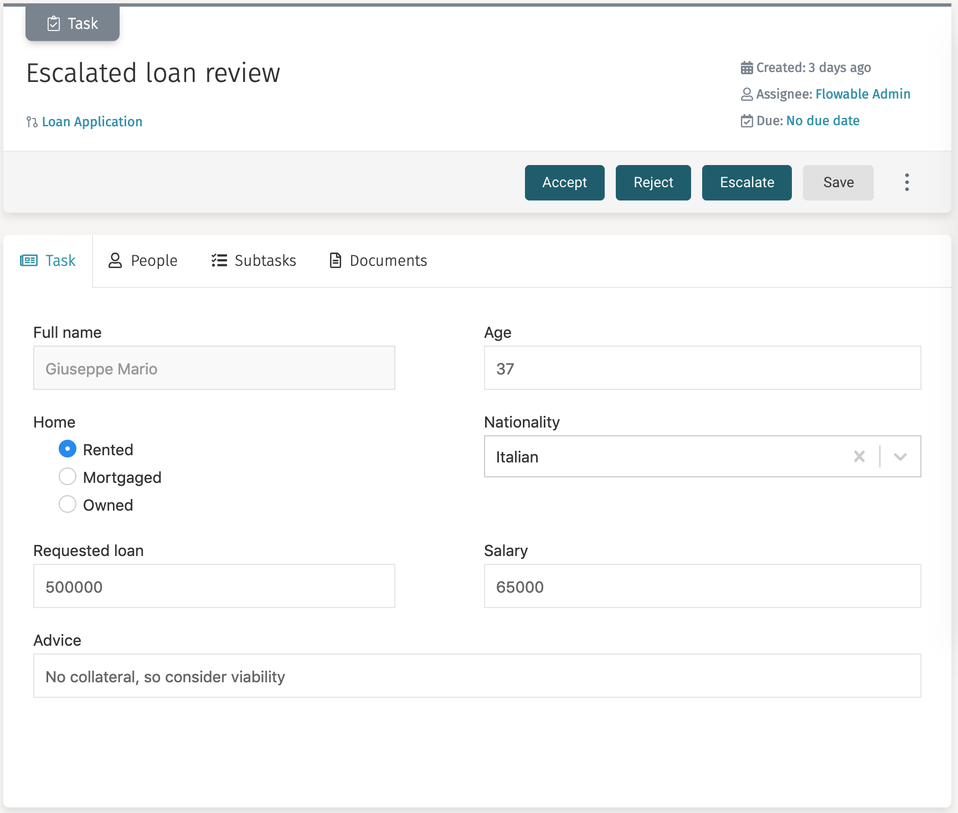958x813 pixels.
Task: Select the Mortgaged radio button
Action: (x=68, y=476)
